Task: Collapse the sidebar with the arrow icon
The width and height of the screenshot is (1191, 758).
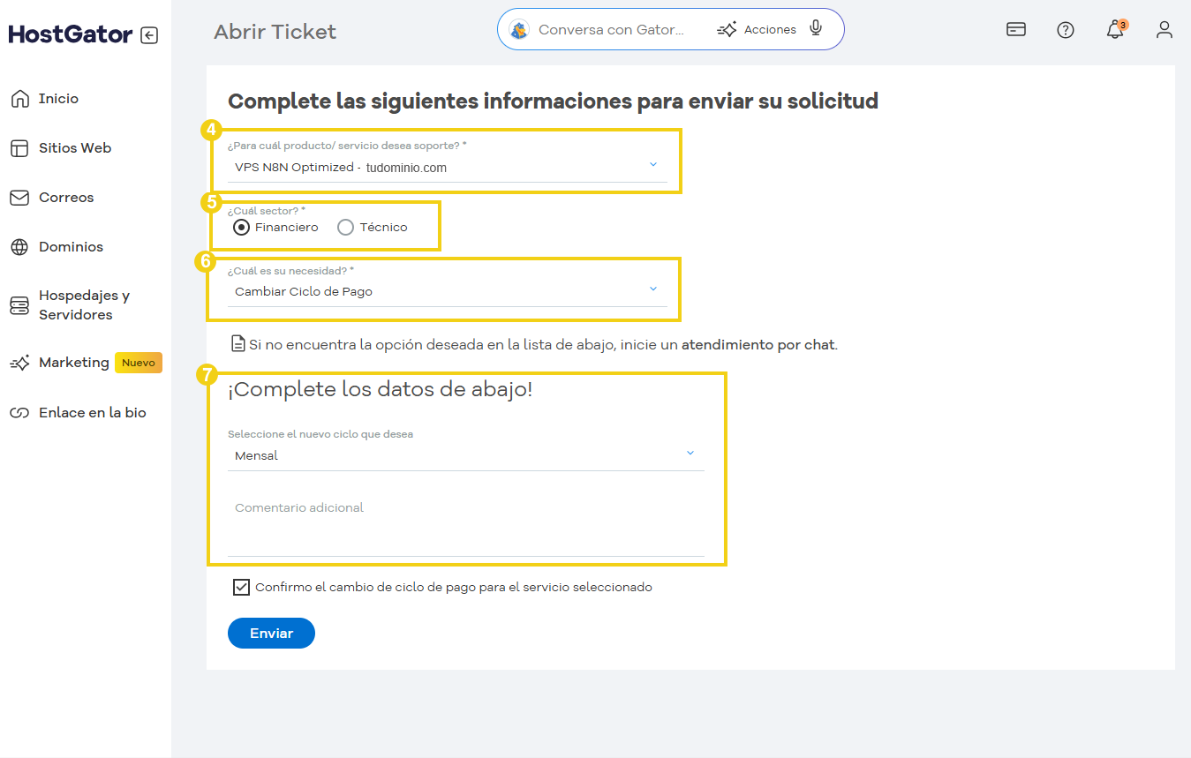Action: click(150, 34)
